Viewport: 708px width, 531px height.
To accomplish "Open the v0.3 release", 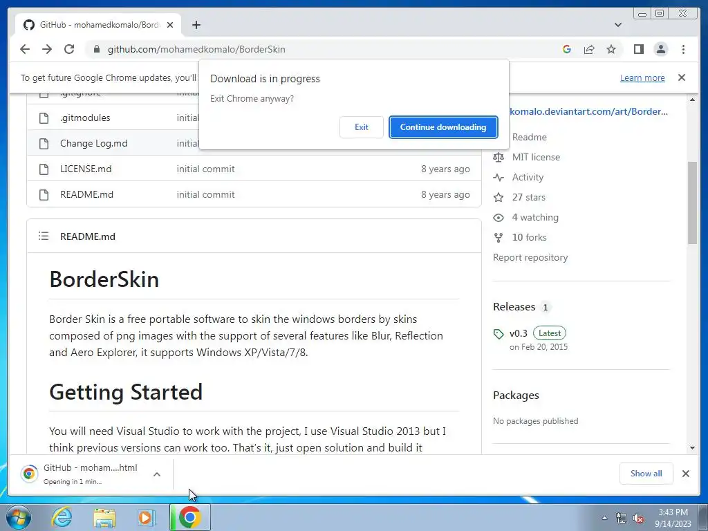I will point(518,333).
